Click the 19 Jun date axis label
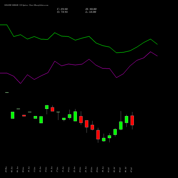This screenshot has width=178, height=178. pyautogui.click(x=69, y=169)
